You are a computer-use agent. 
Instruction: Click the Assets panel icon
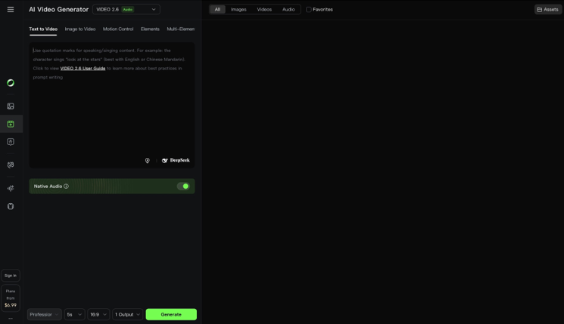(x=548, y=10)
